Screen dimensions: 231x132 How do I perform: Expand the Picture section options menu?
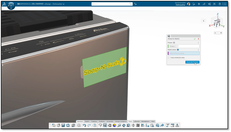(x=198, y=42)
